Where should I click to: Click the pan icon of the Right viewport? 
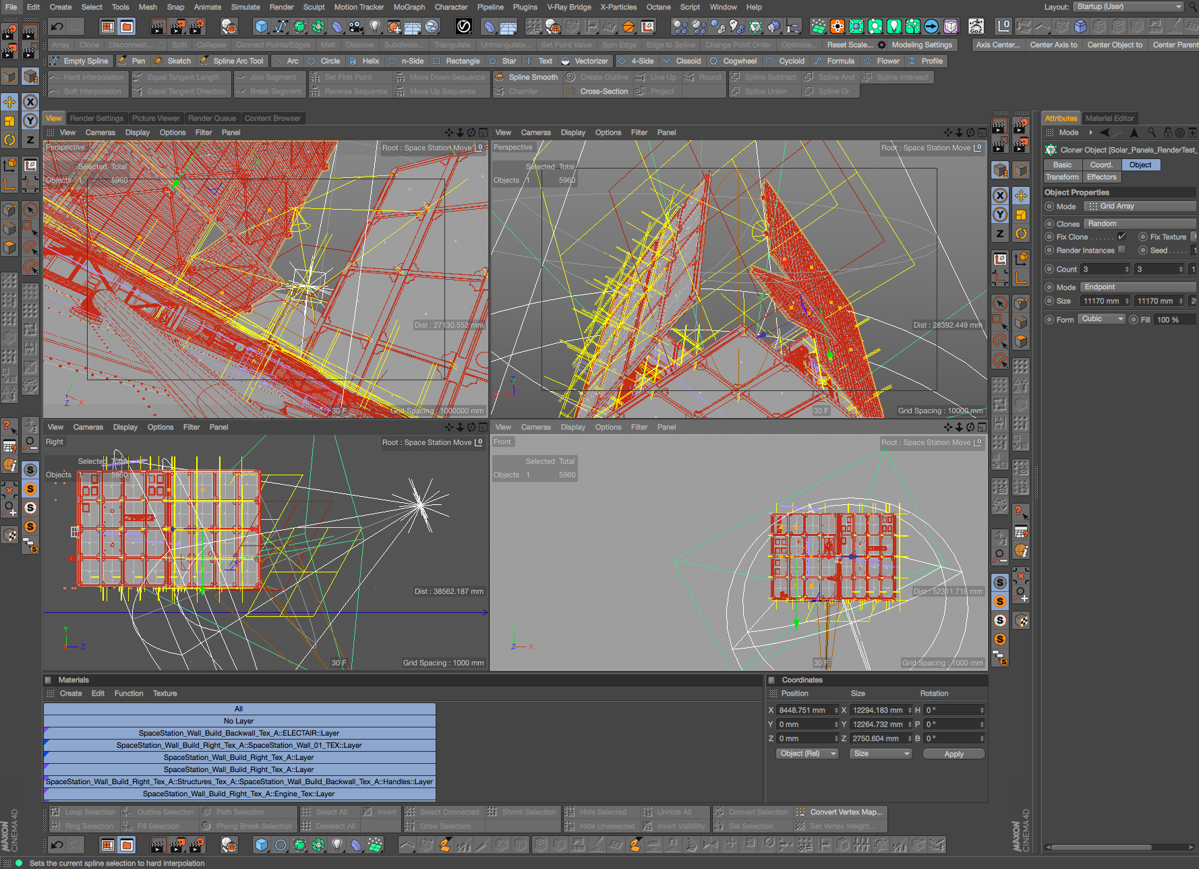point(449,427)
